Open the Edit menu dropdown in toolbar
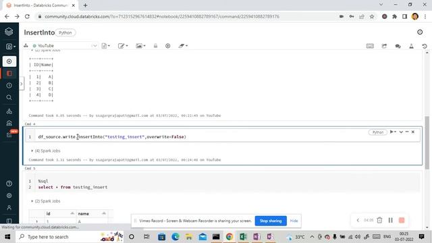This screenshot has height=243, width=432. click(123, 46)
